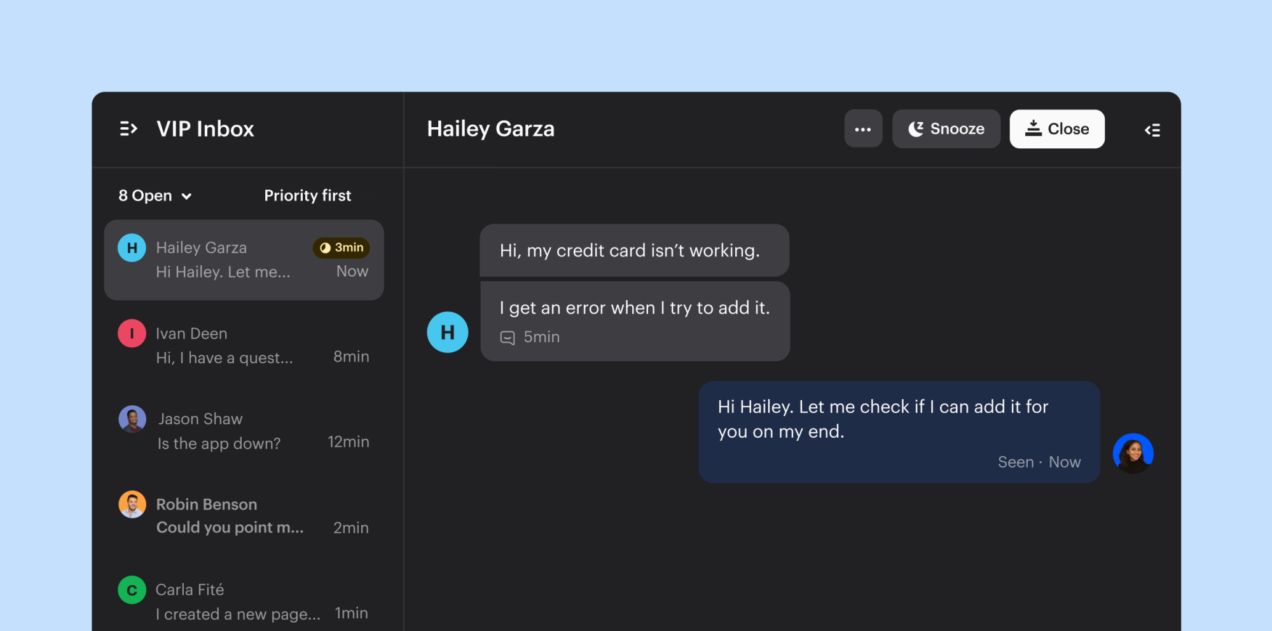Click Hailey's blue H avatar in the chat
Viewport: 1272px width, 631px height.
point(448,332)
